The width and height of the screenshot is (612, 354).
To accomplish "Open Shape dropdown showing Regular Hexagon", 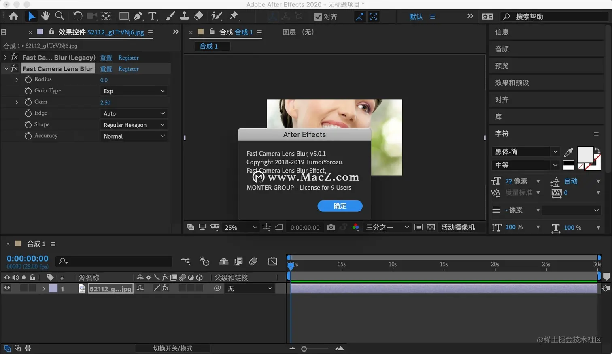I will click(x=134, y=125).
